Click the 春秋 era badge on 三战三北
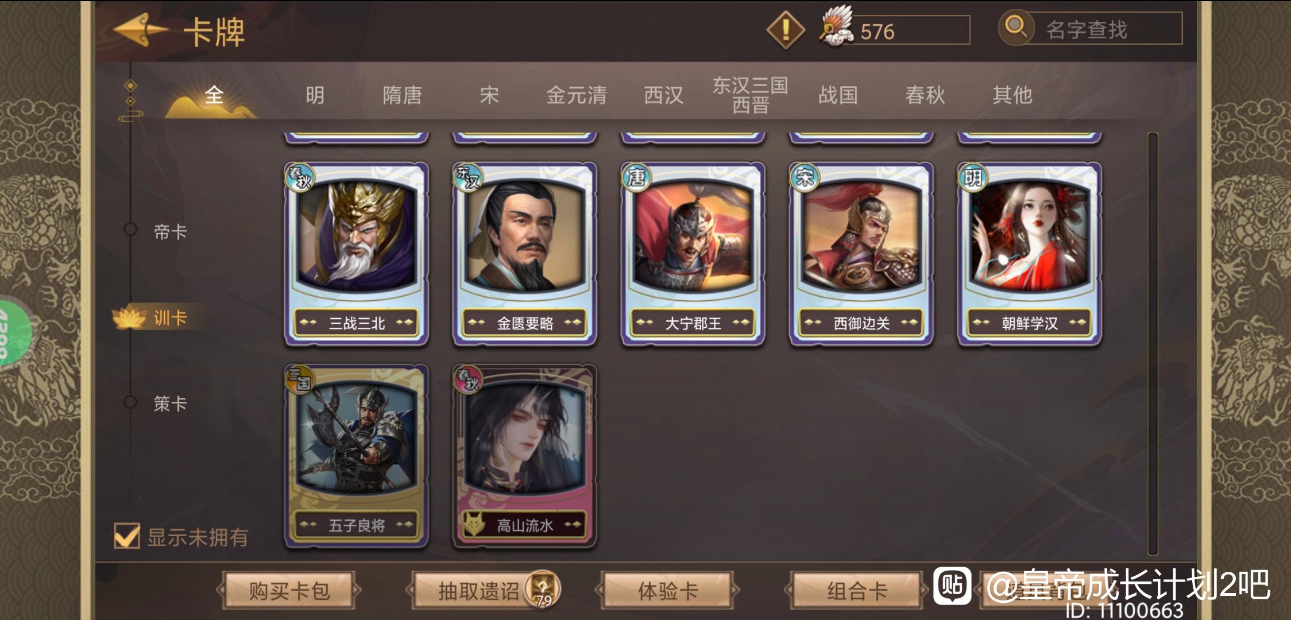This screenshot has width=1291, height=620. 299,178
